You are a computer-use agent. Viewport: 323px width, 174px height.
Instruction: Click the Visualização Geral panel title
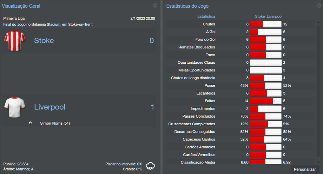[21, 6]
